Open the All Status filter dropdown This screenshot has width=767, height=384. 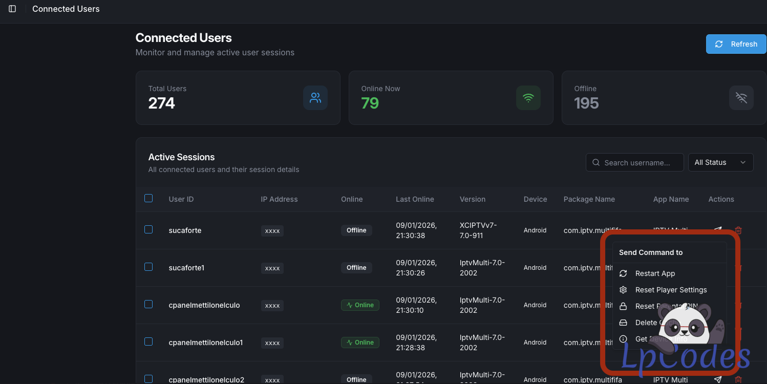(x=720, y=162)
